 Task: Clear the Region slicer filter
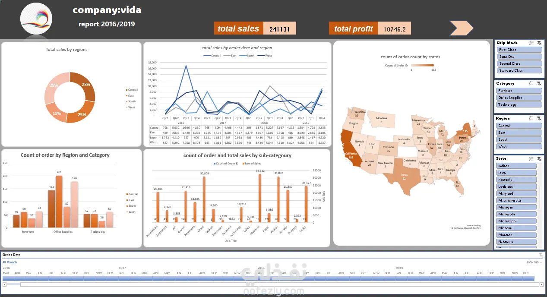pos(539,118)
